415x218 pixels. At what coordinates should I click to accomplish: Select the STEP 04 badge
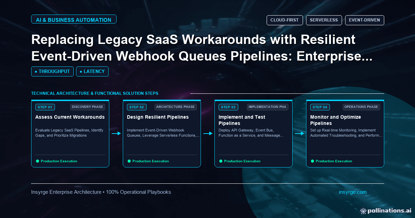pyautogui.click(x=320, y=107)
